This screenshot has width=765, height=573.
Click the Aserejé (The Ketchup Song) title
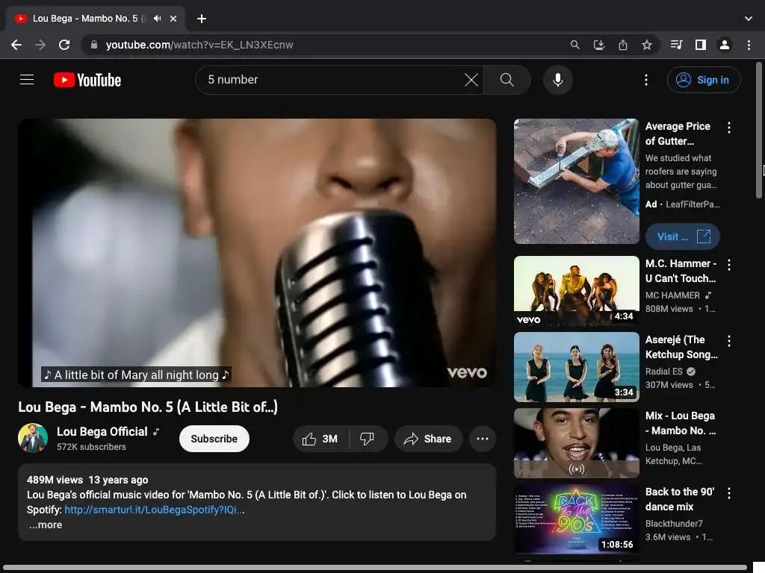681,347
